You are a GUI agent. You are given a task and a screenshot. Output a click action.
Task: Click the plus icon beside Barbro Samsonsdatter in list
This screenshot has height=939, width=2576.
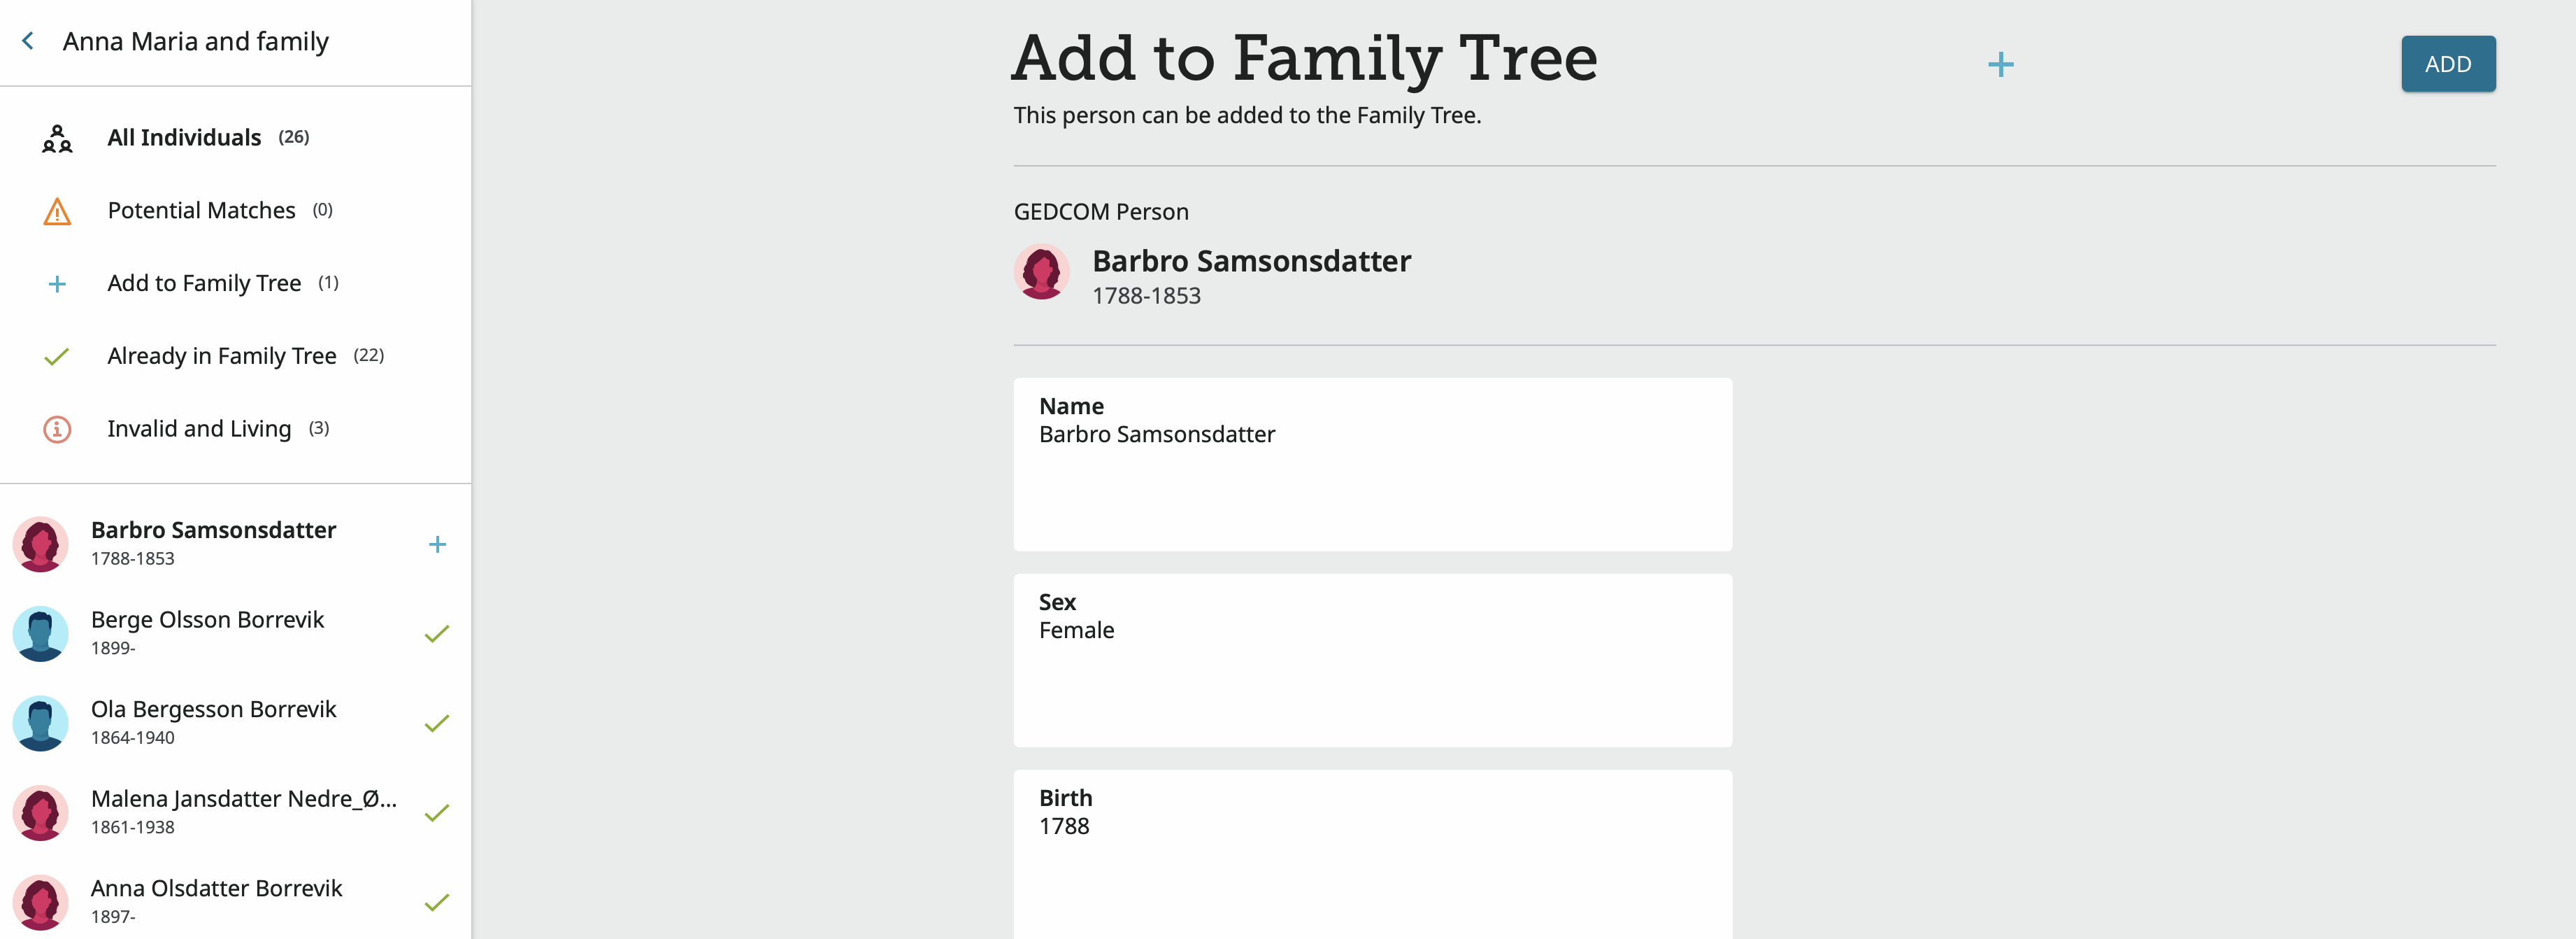[x=437, y=544]
